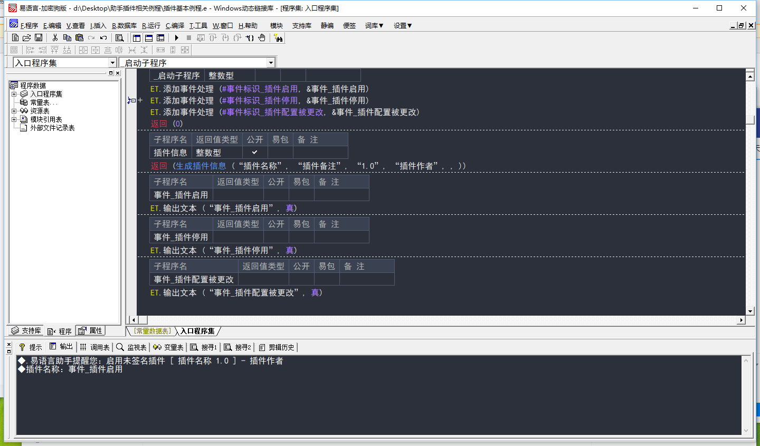Image resolution: width=760 pixels, height=446 pixels.
Task: Click the Run (play) toolbar icon
Action: pyautogui.click(x=177, y=38)
